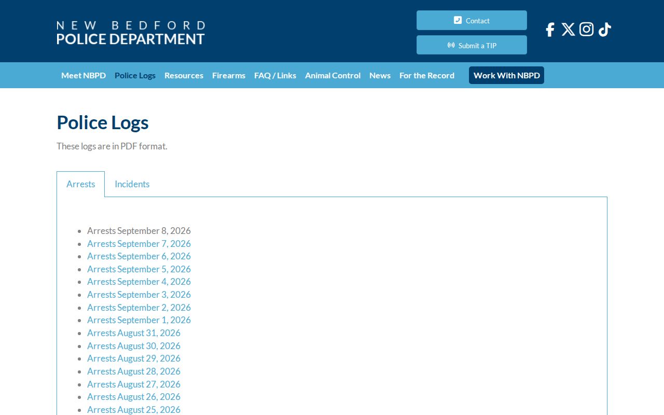Switch to the Incidents tab
664x415 pixels.
click(132, 184)
